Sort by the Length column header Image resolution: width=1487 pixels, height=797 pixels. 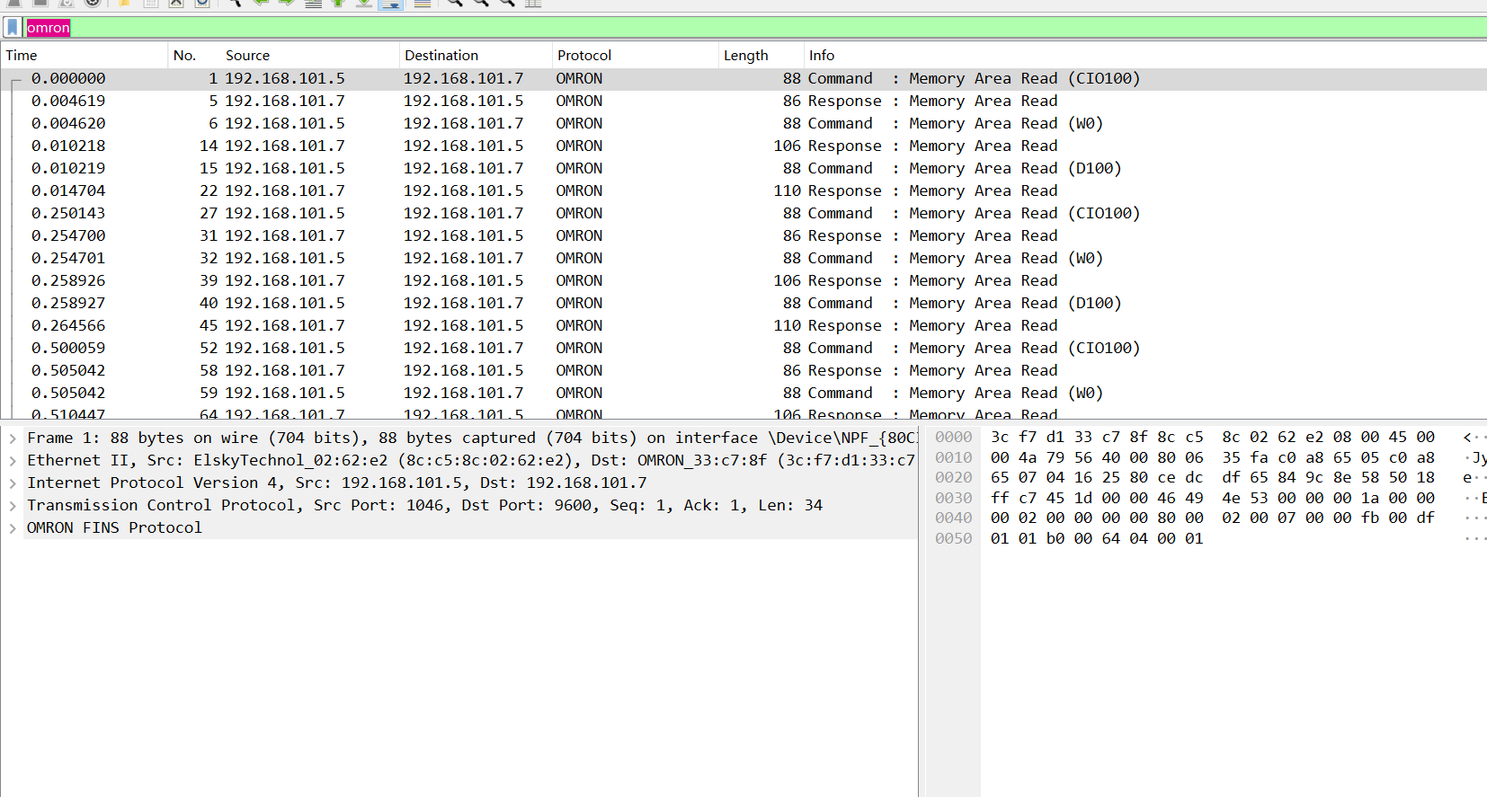(x=761, y=56)
